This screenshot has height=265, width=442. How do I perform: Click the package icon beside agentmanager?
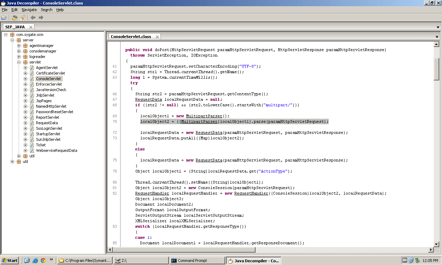25,46
